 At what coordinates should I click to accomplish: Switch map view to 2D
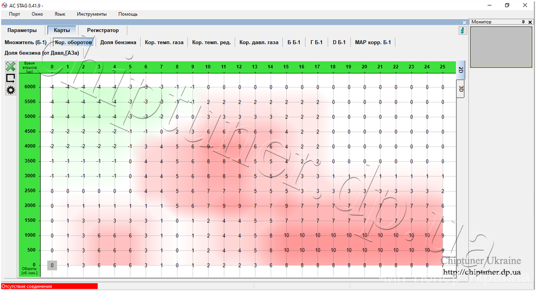461,70
